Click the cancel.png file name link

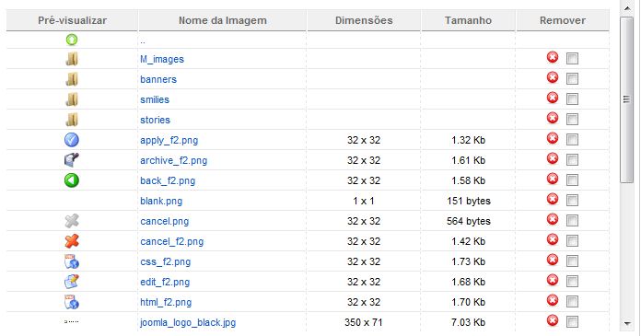coord(164,222)
